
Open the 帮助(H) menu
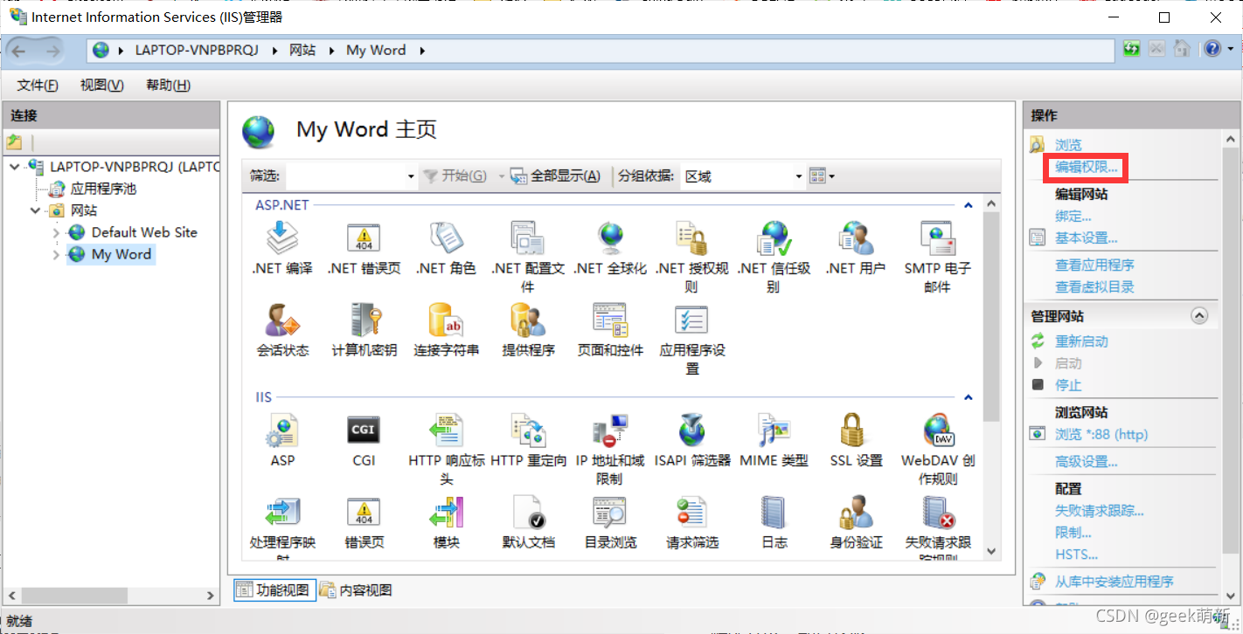click(168, 85)
